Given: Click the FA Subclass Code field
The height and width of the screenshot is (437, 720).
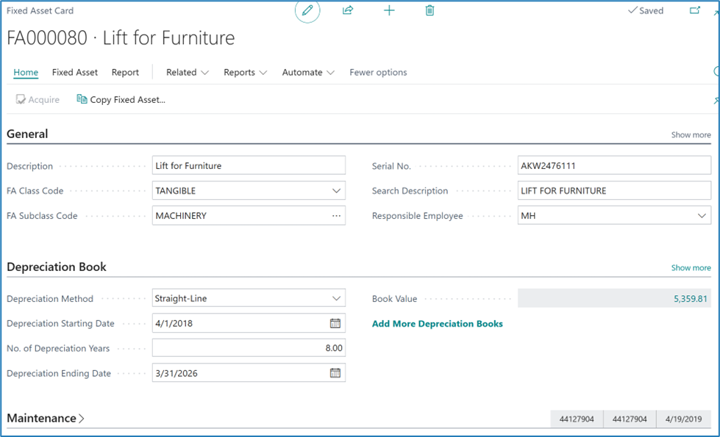Looking at the screenshot, I should point(249,215).
